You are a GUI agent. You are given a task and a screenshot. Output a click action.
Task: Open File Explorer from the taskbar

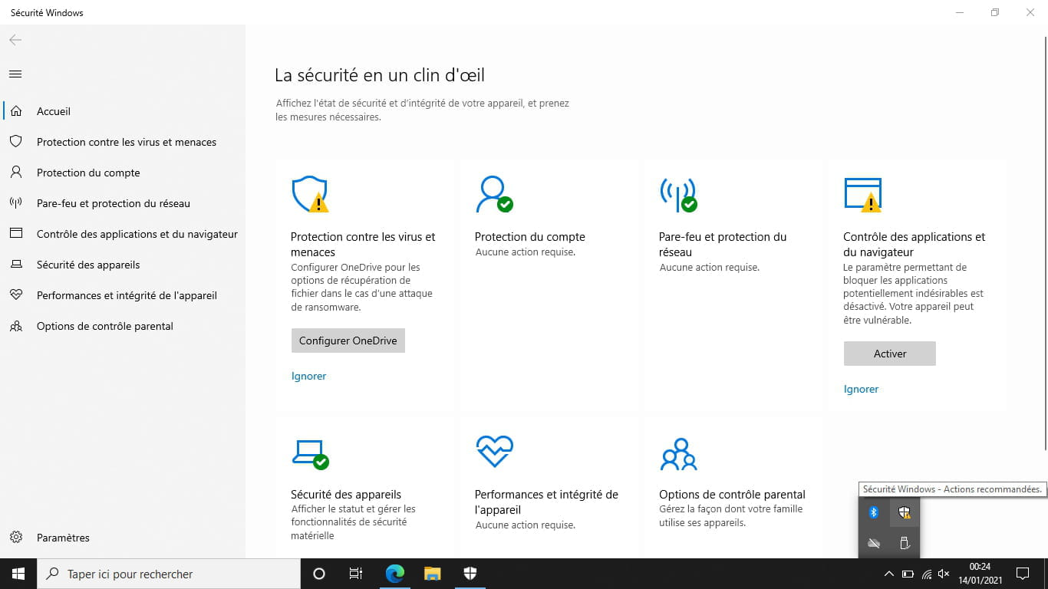(x=433, y=574)
